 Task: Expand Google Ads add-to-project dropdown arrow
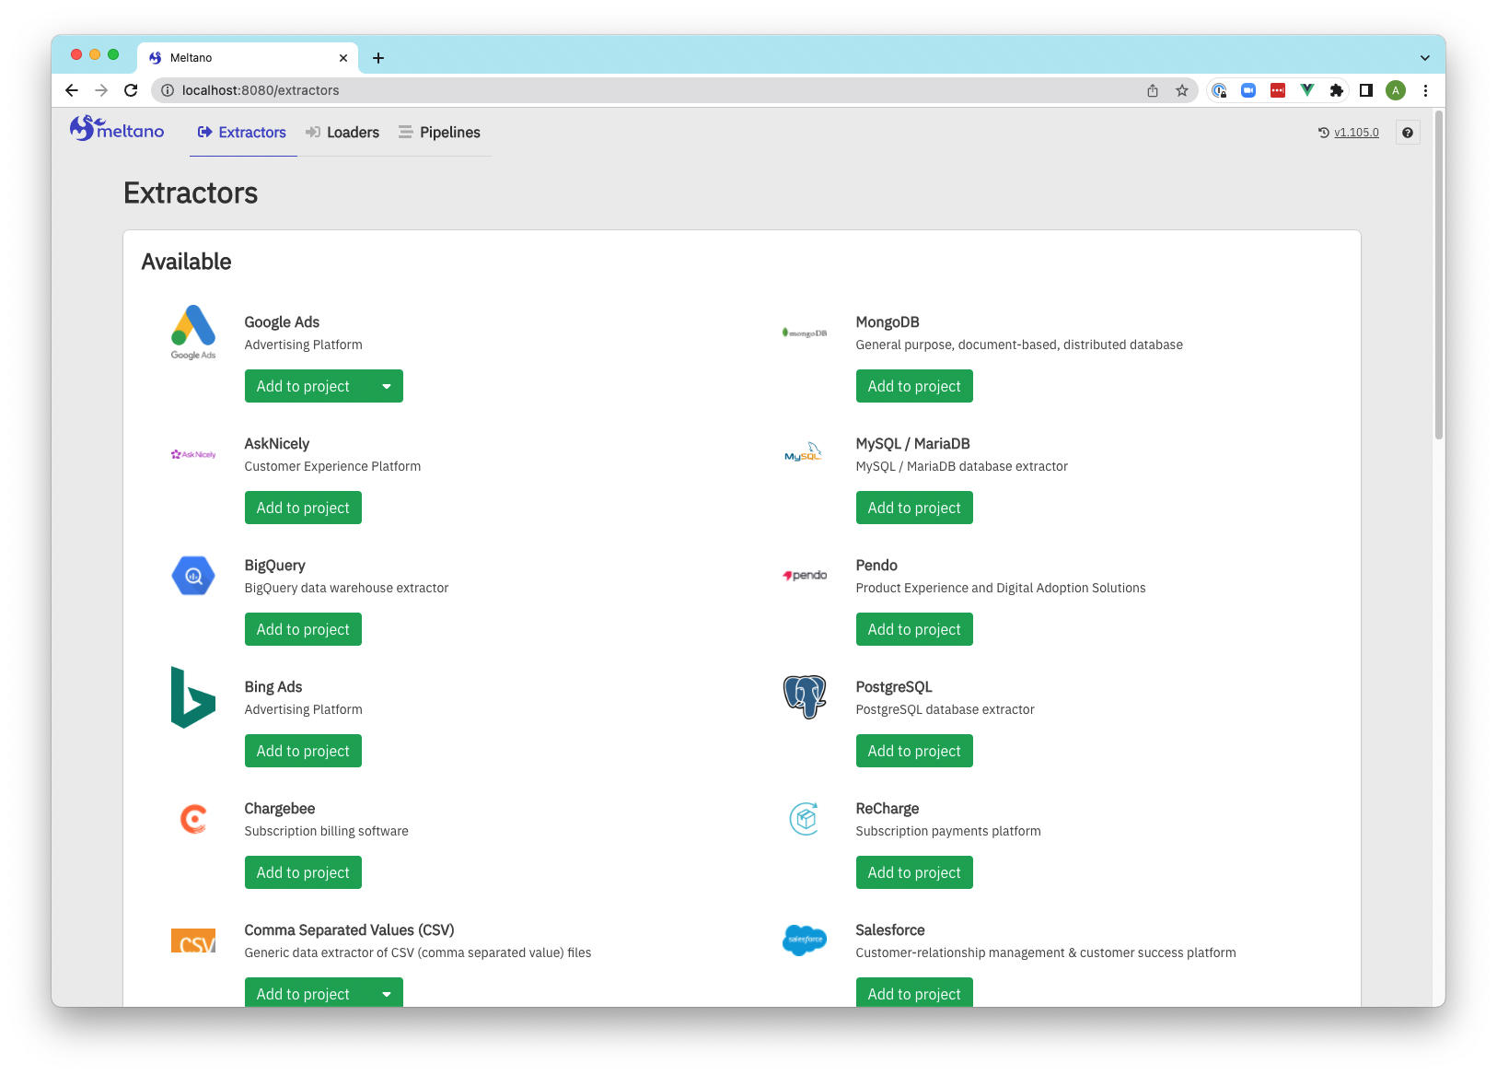click(387, 386)
